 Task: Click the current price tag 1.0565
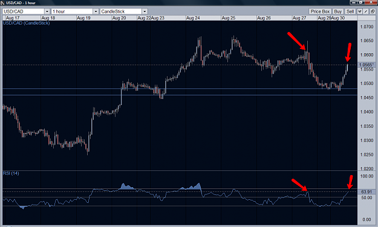click(366, 65)
